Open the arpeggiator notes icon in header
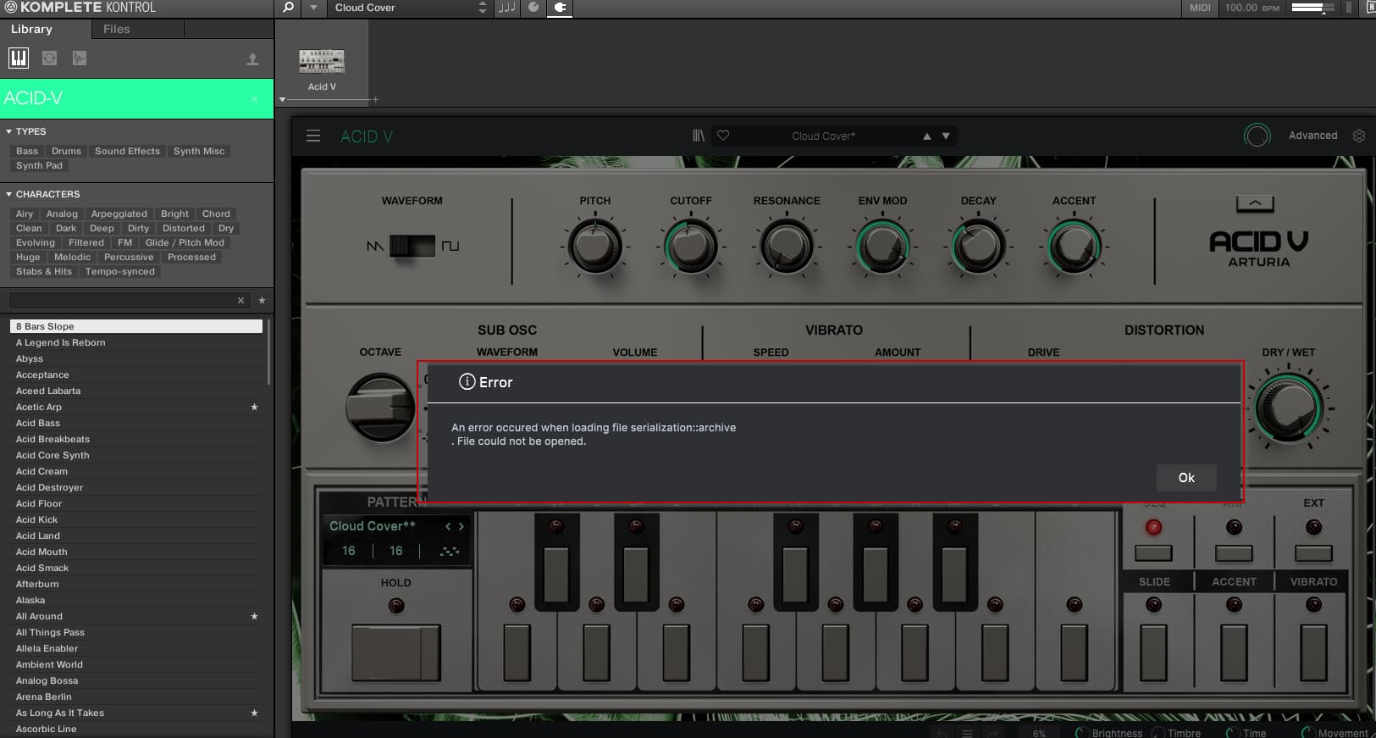This screenshot has width=1376, height=738. coord(506,8)
